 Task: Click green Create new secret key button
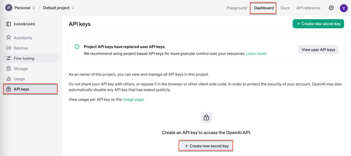coord(318,24)
